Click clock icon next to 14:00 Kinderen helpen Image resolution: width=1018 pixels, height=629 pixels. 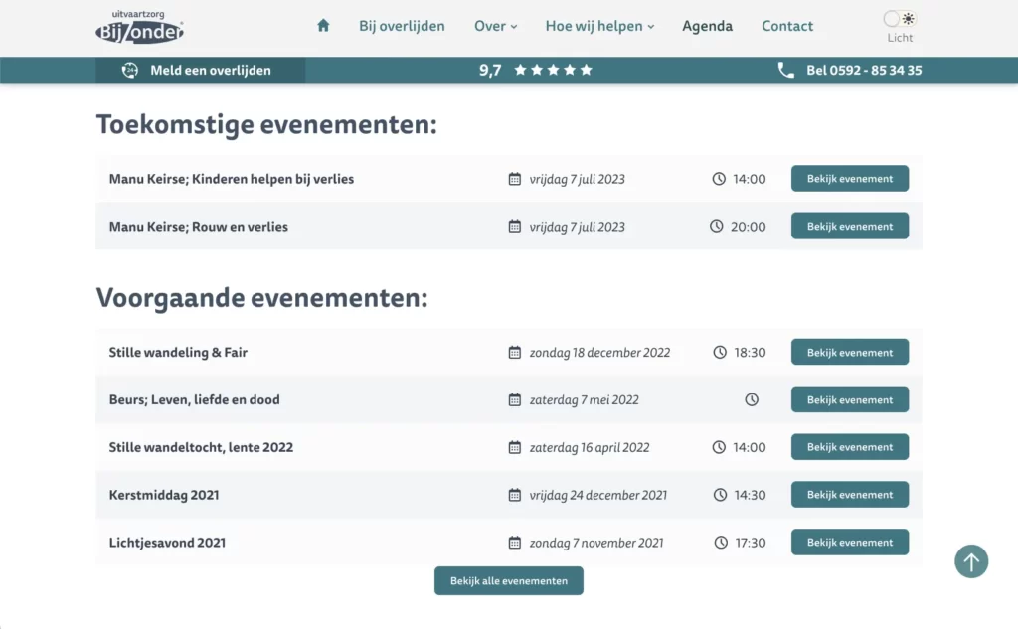(719, 179)
